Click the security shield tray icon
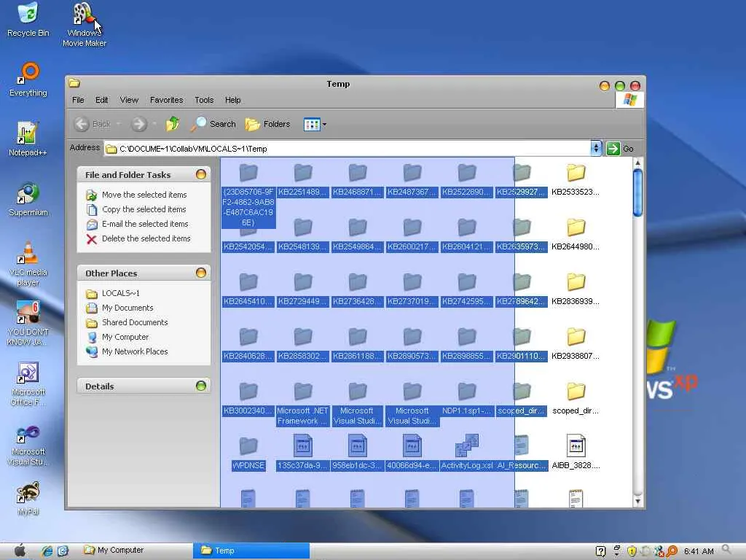 click(632, 551)
